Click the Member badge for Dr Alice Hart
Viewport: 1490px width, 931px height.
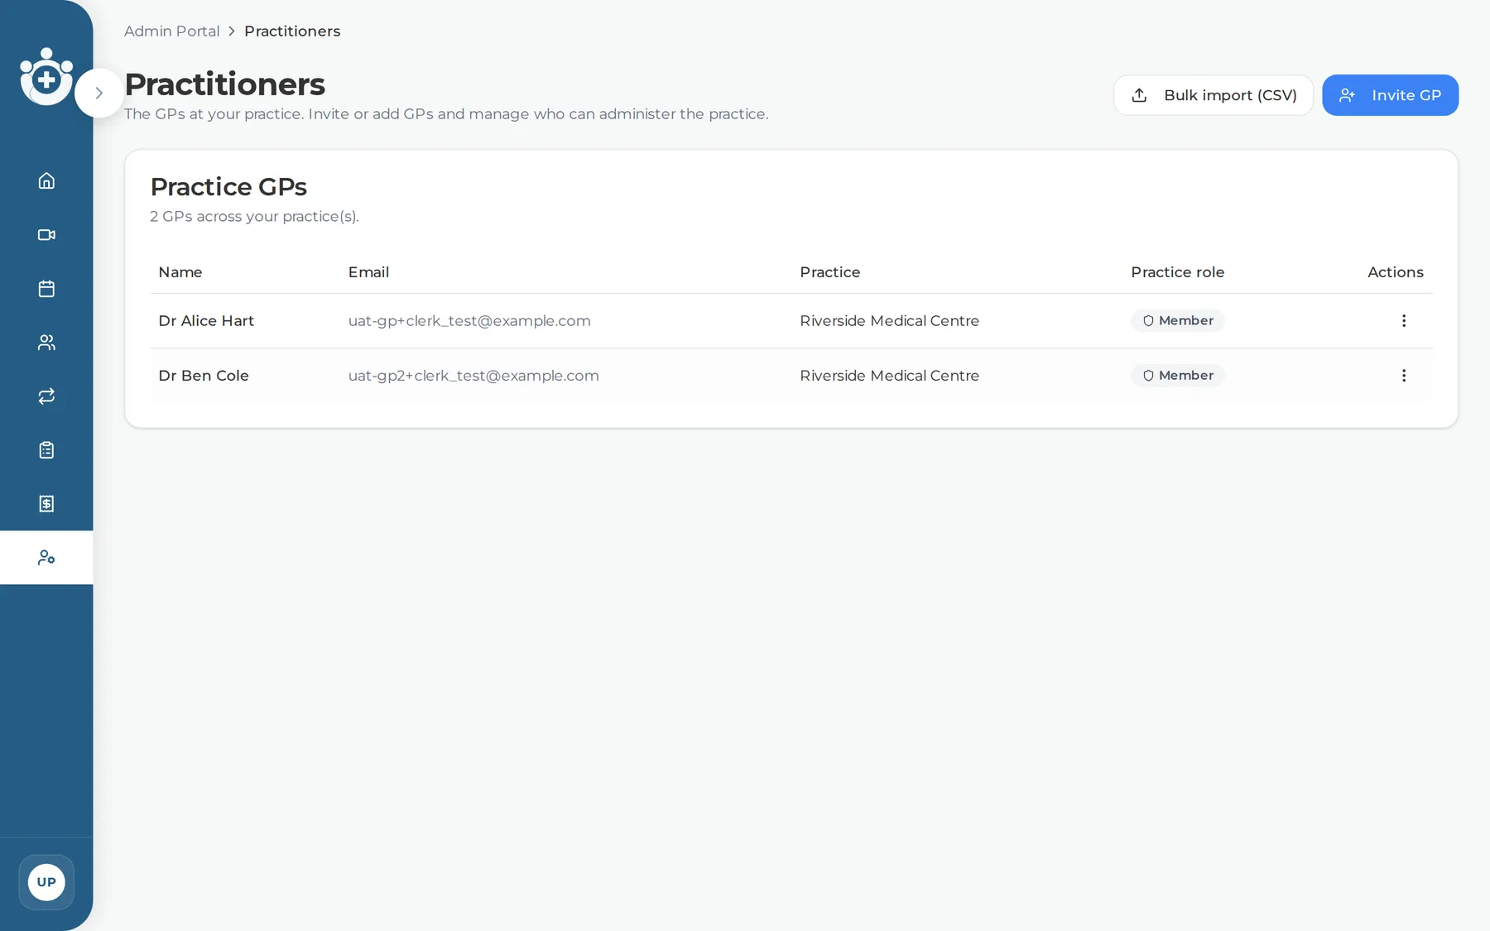(1178, 321)
